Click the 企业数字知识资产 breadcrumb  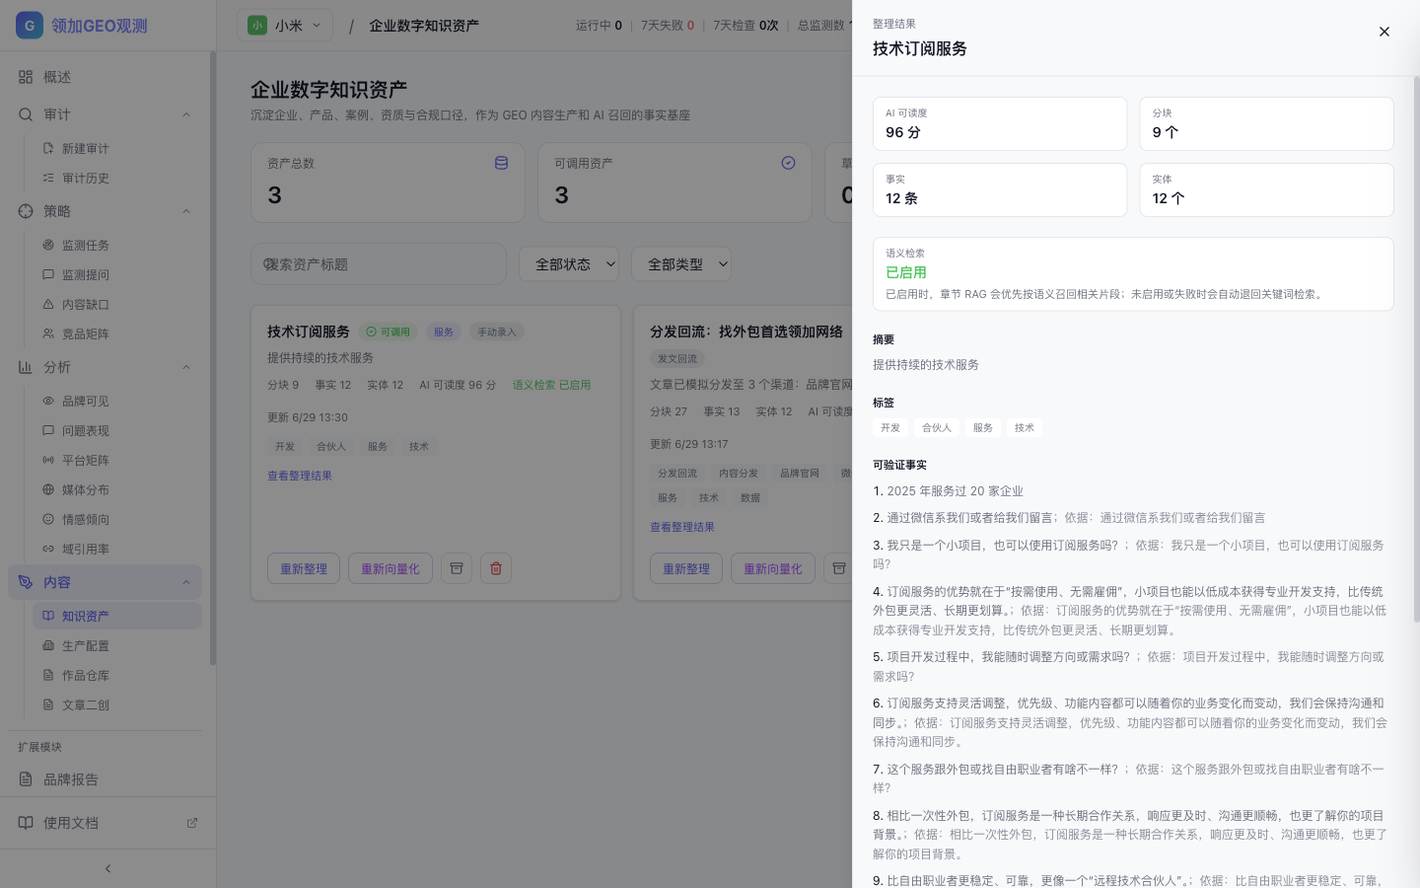[x=424, y=26]
